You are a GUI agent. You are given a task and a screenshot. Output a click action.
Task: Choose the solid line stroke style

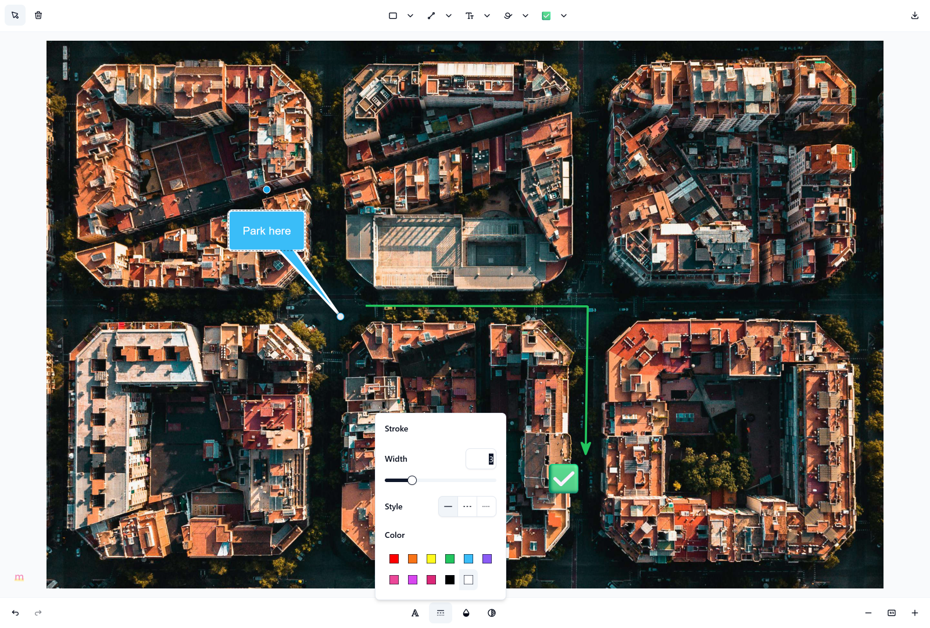[448, 506]
